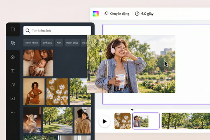
Task: Click the clock icon next to 6,0 giây
Action: (x=137, y=14)
